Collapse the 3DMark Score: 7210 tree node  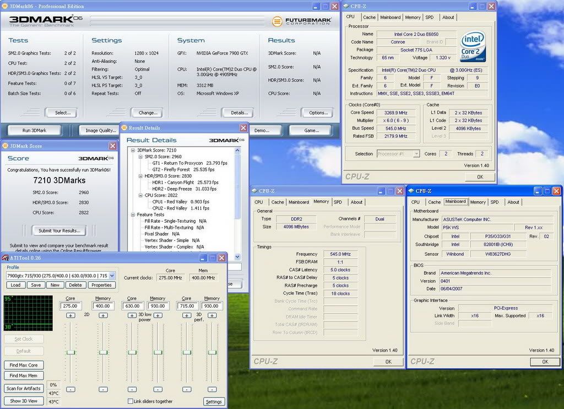point(133,150)
